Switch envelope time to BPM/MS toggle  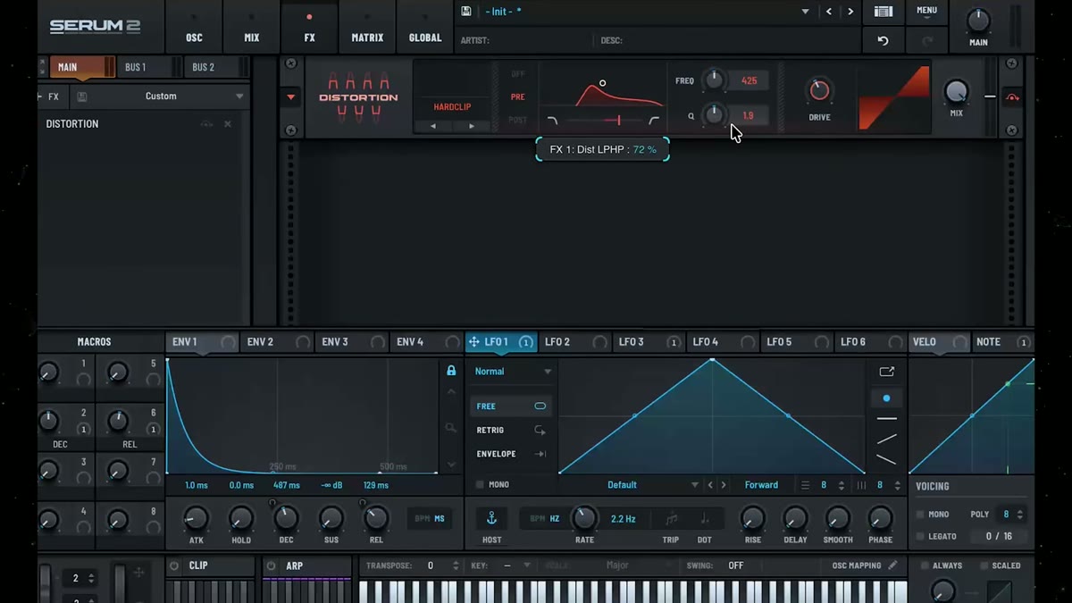point(430,518)
